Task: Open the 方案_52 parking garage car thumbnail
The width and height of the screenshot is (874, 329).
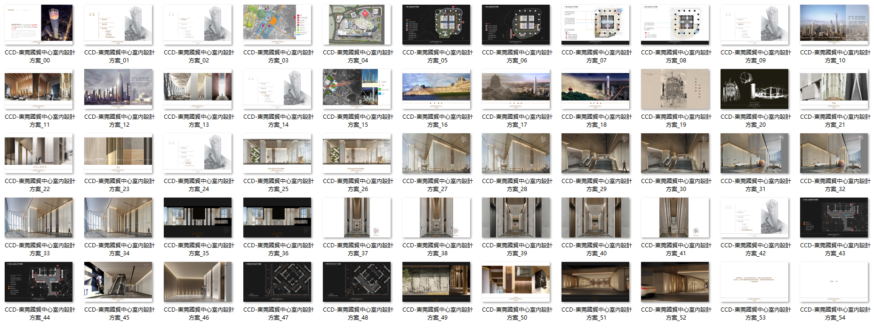Action: (x=675, y=281)
